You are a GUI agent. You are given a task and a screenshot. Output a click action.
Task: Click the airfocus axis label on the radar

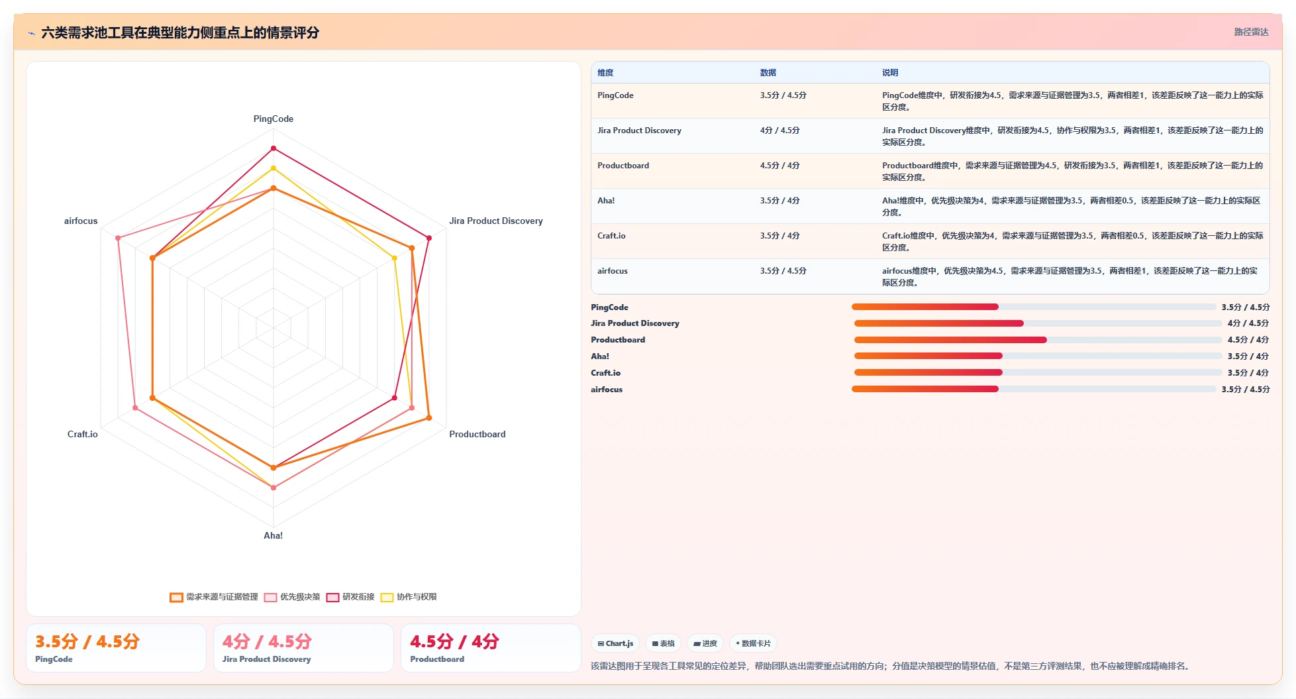[x=81, y=221]
